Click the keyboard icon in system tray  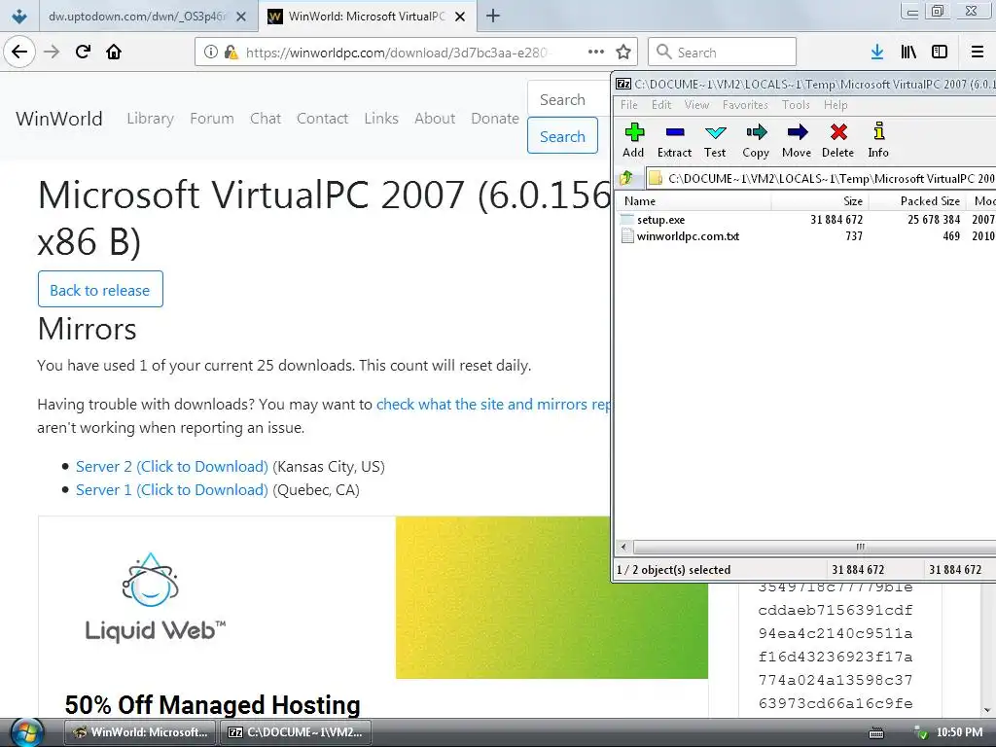pos(876,733)
